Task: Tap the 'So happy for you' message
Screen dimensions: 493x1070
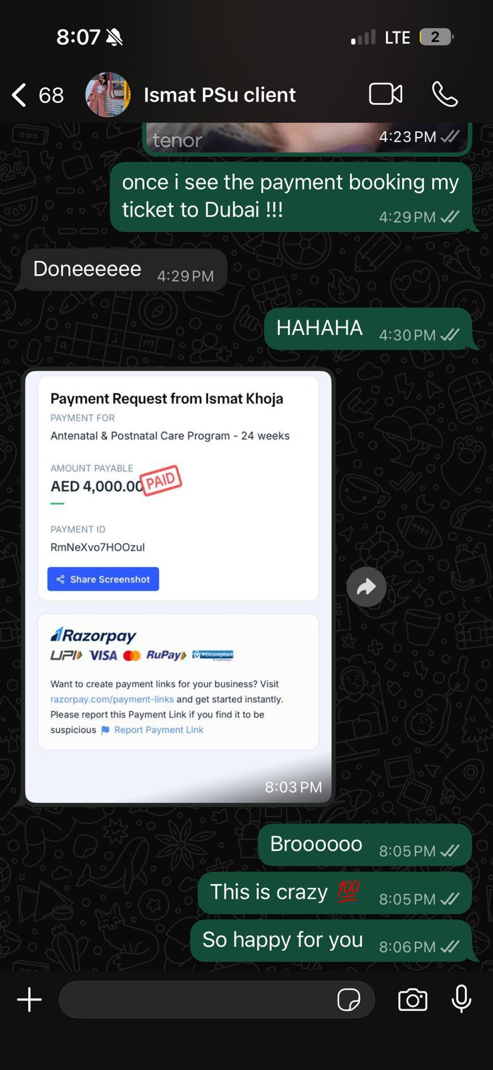Action: point(331,941)
